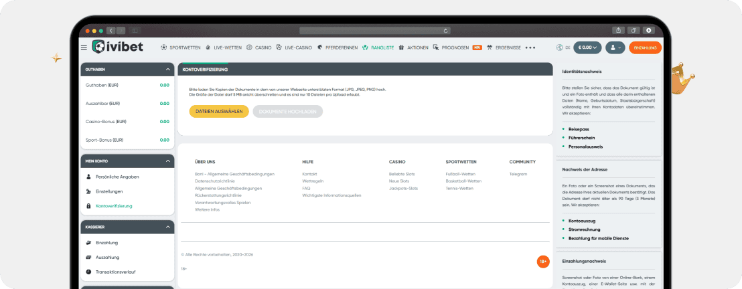The image size is (742, 289).
Task: Open Rückerstattungsrichtlinie footer link
Action: pyautogui.click(x=218, y=195)
